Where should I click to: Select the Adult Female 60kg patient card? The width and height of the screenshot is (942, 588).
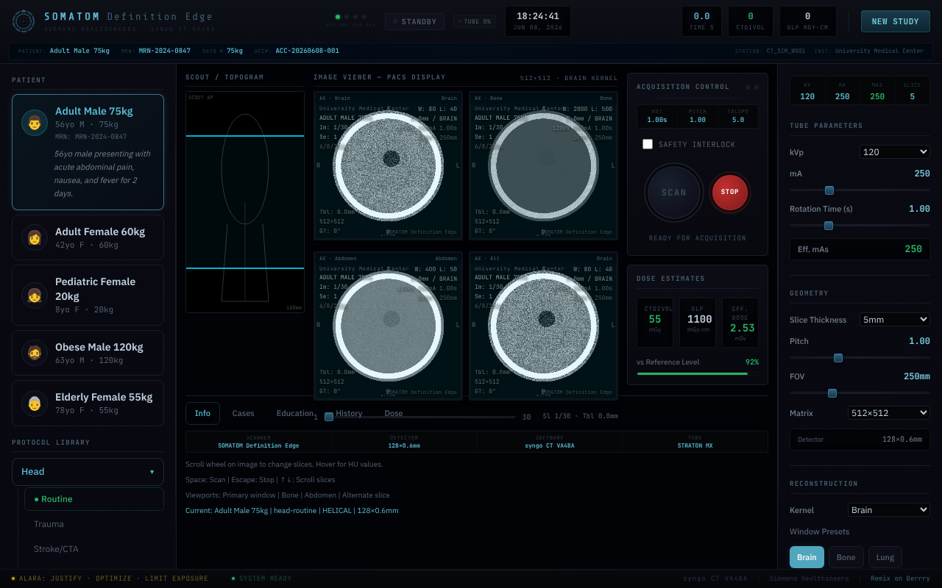click(88, 237)
